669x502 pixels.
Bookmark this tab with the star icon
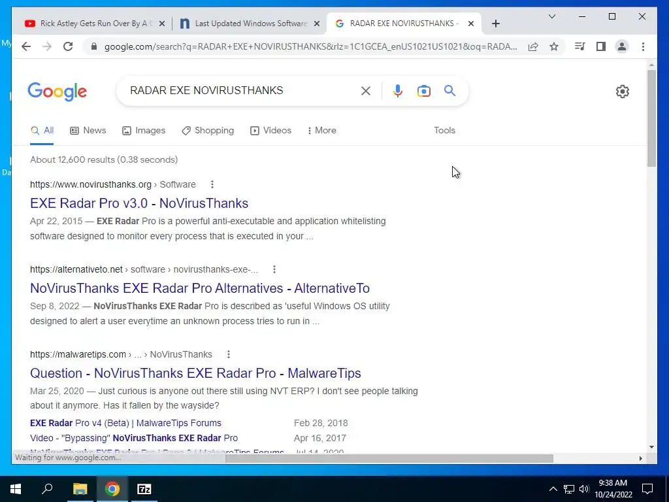[554, 46]
